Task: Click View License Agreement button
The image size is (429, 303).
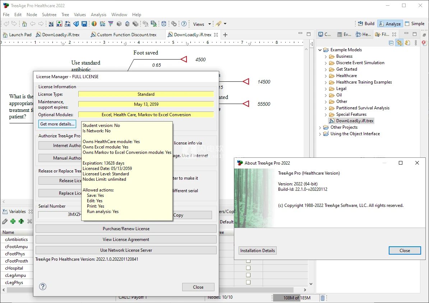Action: click(126, 240)
